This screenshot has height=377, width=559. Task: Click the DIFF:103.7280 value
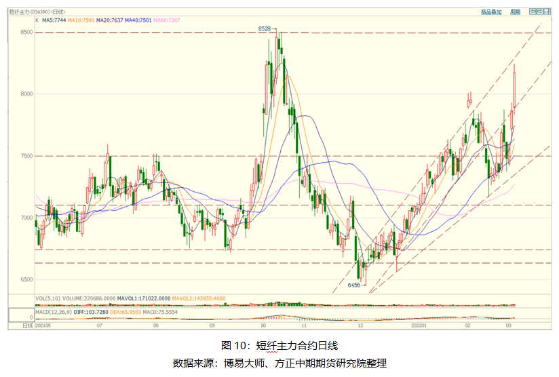[x=91, y=312]
